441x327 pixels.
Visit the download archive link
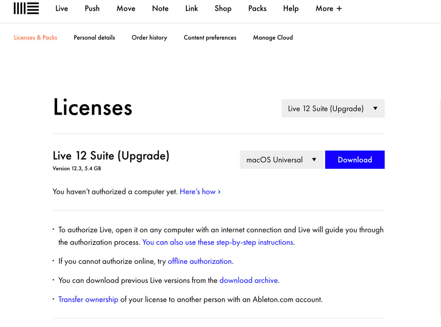point(248,280)
